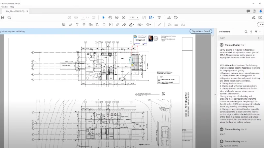264x148 pixels.
Task: Minimize the Acrobat window
Action: coord(253,3)
